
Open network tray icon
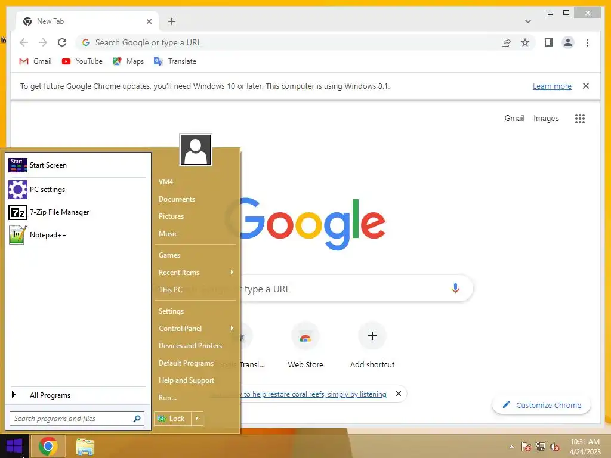click(541, 447)
